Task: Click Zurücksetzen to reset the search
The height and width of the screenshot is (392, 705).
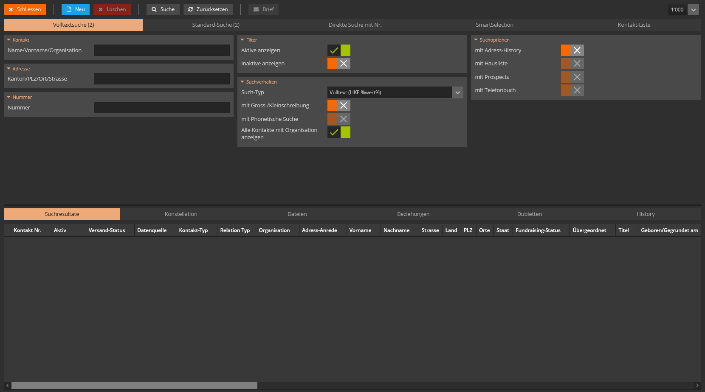Action: pos(208,9)
